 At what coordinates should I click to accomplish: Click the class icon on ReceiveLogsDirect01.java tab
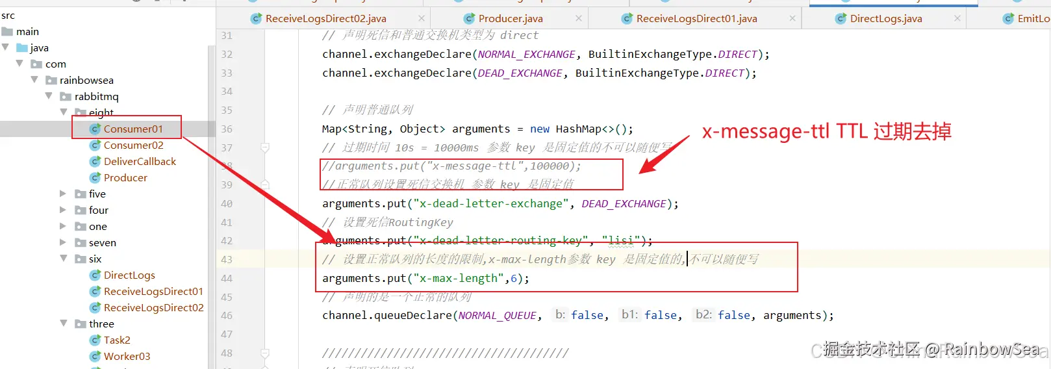(x=627, y=19)
